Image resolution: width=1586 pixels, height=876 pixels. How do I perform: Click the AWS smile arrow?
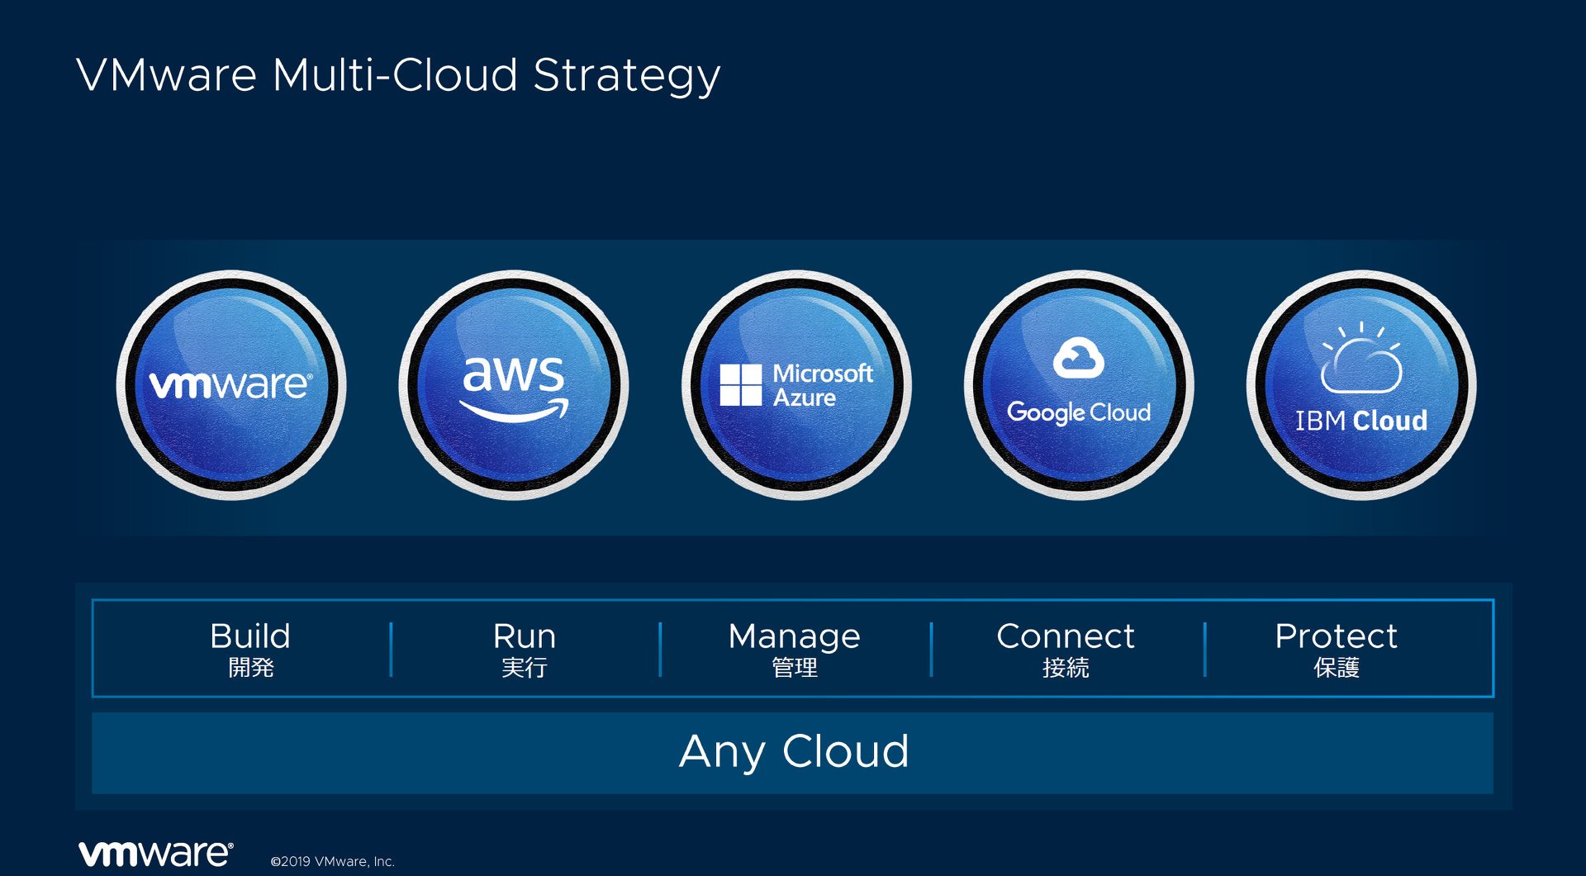[x=514, y=410]
